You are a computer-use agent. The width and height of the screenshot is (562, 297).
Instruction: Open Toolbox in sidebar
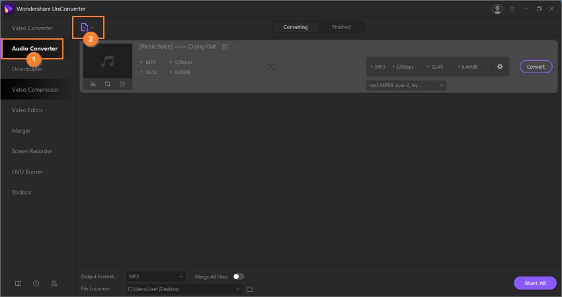point(22,193)
